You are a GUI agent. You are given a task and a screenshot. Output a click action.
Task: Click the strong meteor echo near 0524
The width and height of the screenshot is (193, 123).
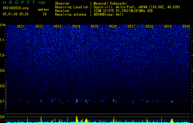(77, 101)
